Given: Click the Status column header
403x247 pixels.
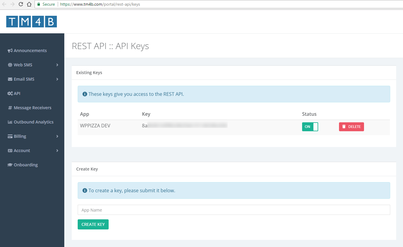Looking at the screenshot, I should point(309,114).
